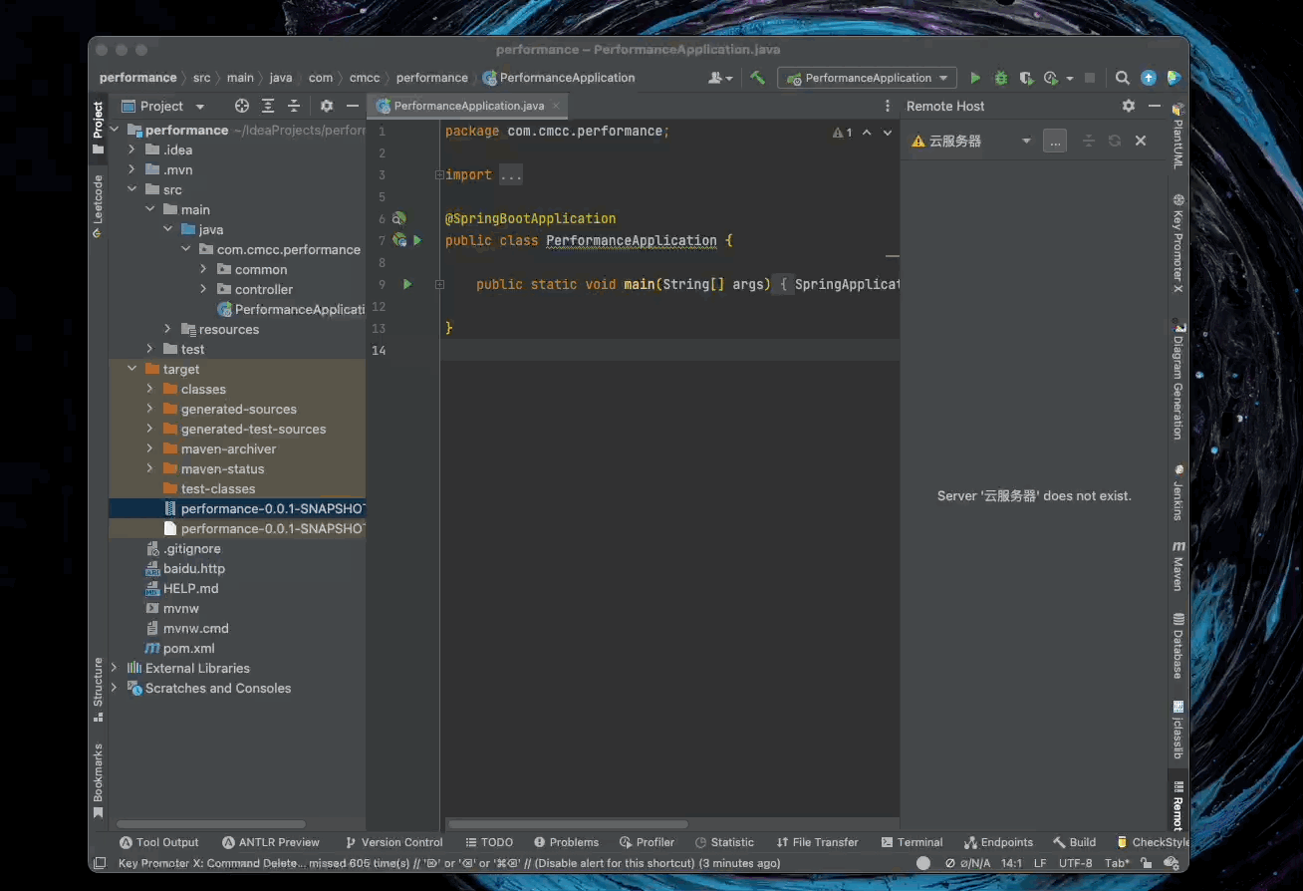Toggle the Maven tool window on right stripe
1303x891 pixels.
[1178, 566]
